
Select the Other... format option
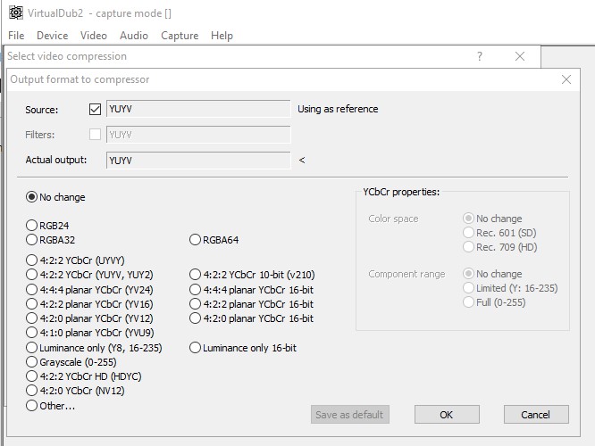(x=33, y=406)
